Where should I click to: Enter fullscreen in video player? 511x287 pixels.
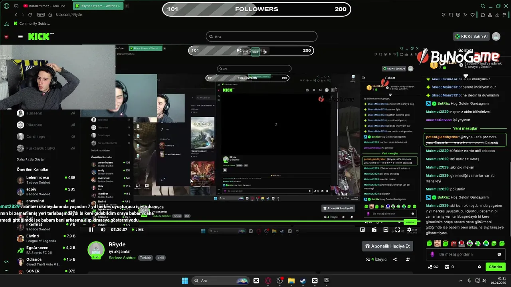398,230
